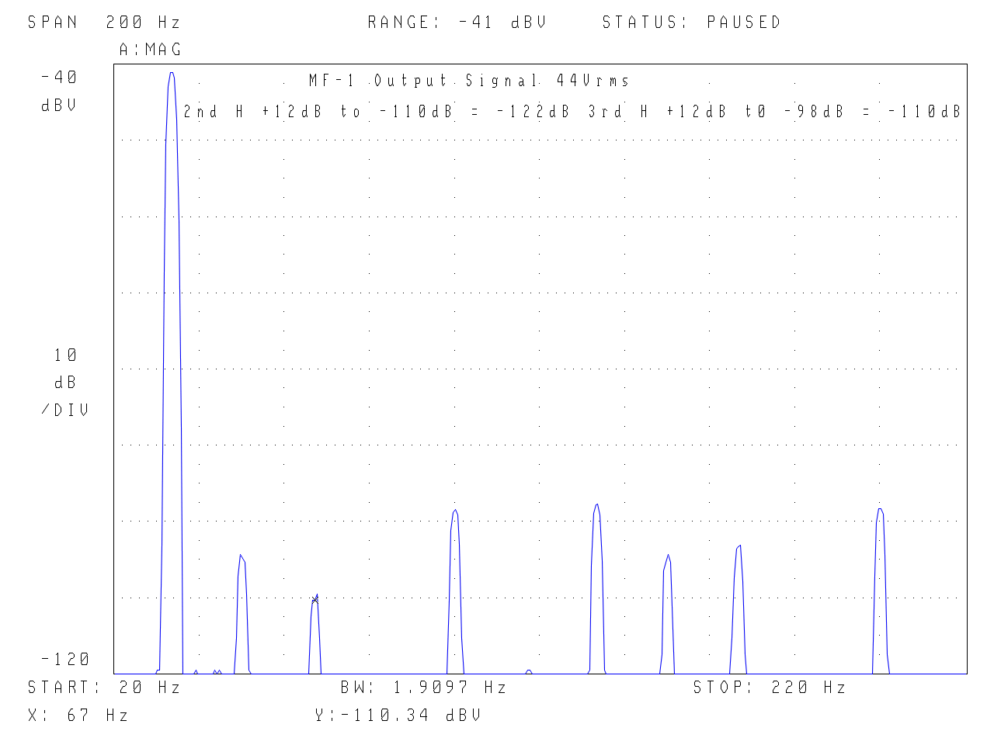The width and height of the screenshot is (994, 745).
Task: Click the Y: -110.34 dBV marker readout
Action: 398,716
